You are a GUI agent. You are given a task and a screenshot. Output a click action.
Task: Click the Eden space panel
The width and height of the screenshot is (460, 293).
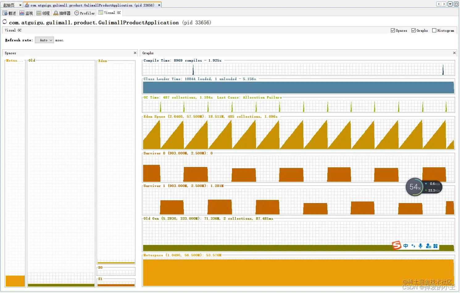[x=116, y=162]
